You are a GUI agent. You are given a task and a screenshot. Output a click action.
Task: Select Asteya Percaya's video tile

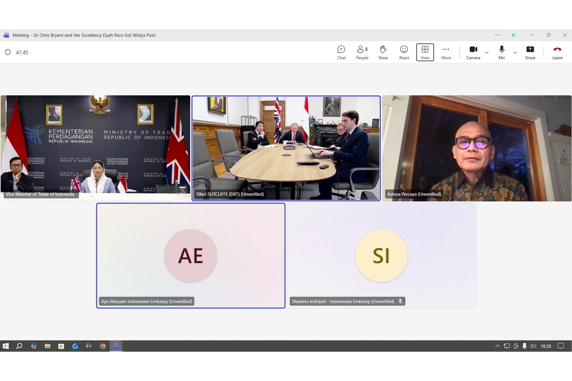click(476, 148)
